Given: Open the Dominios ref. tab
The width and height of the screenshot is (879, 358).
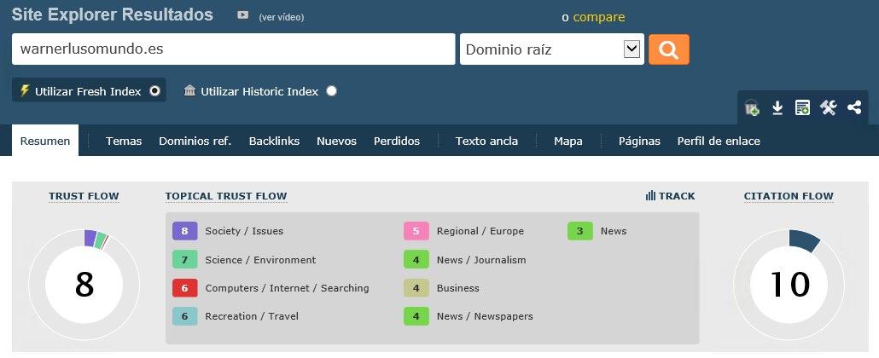Looking at the screenshot, I should 195,141.
